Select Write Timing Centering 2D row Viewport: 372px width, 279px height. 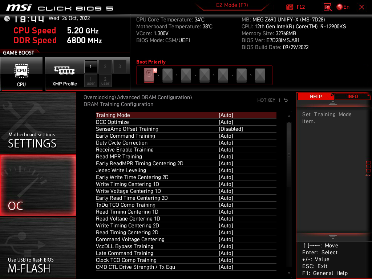click(186, 225)
